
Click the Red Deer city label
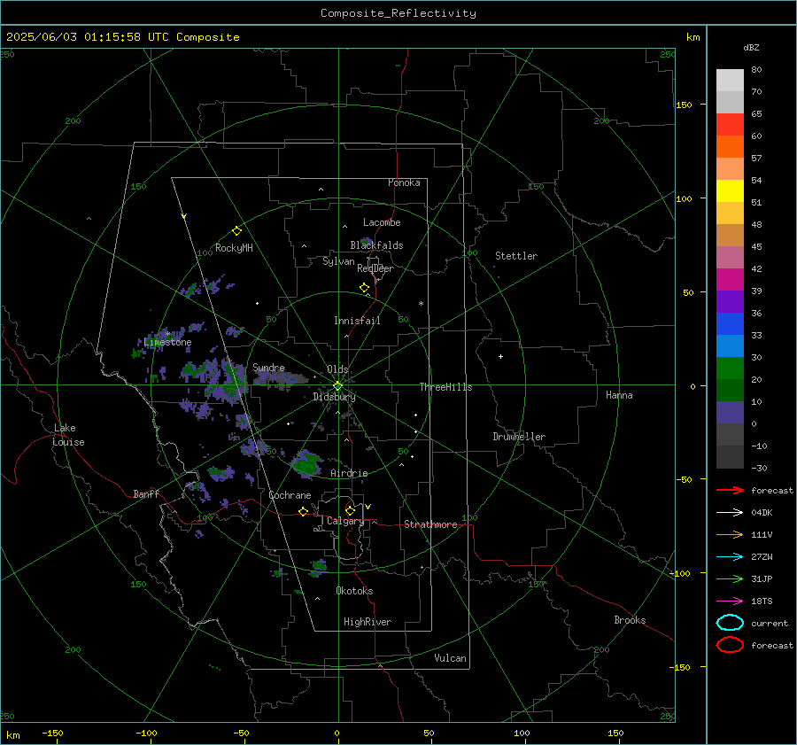click(x=375, y=268)
